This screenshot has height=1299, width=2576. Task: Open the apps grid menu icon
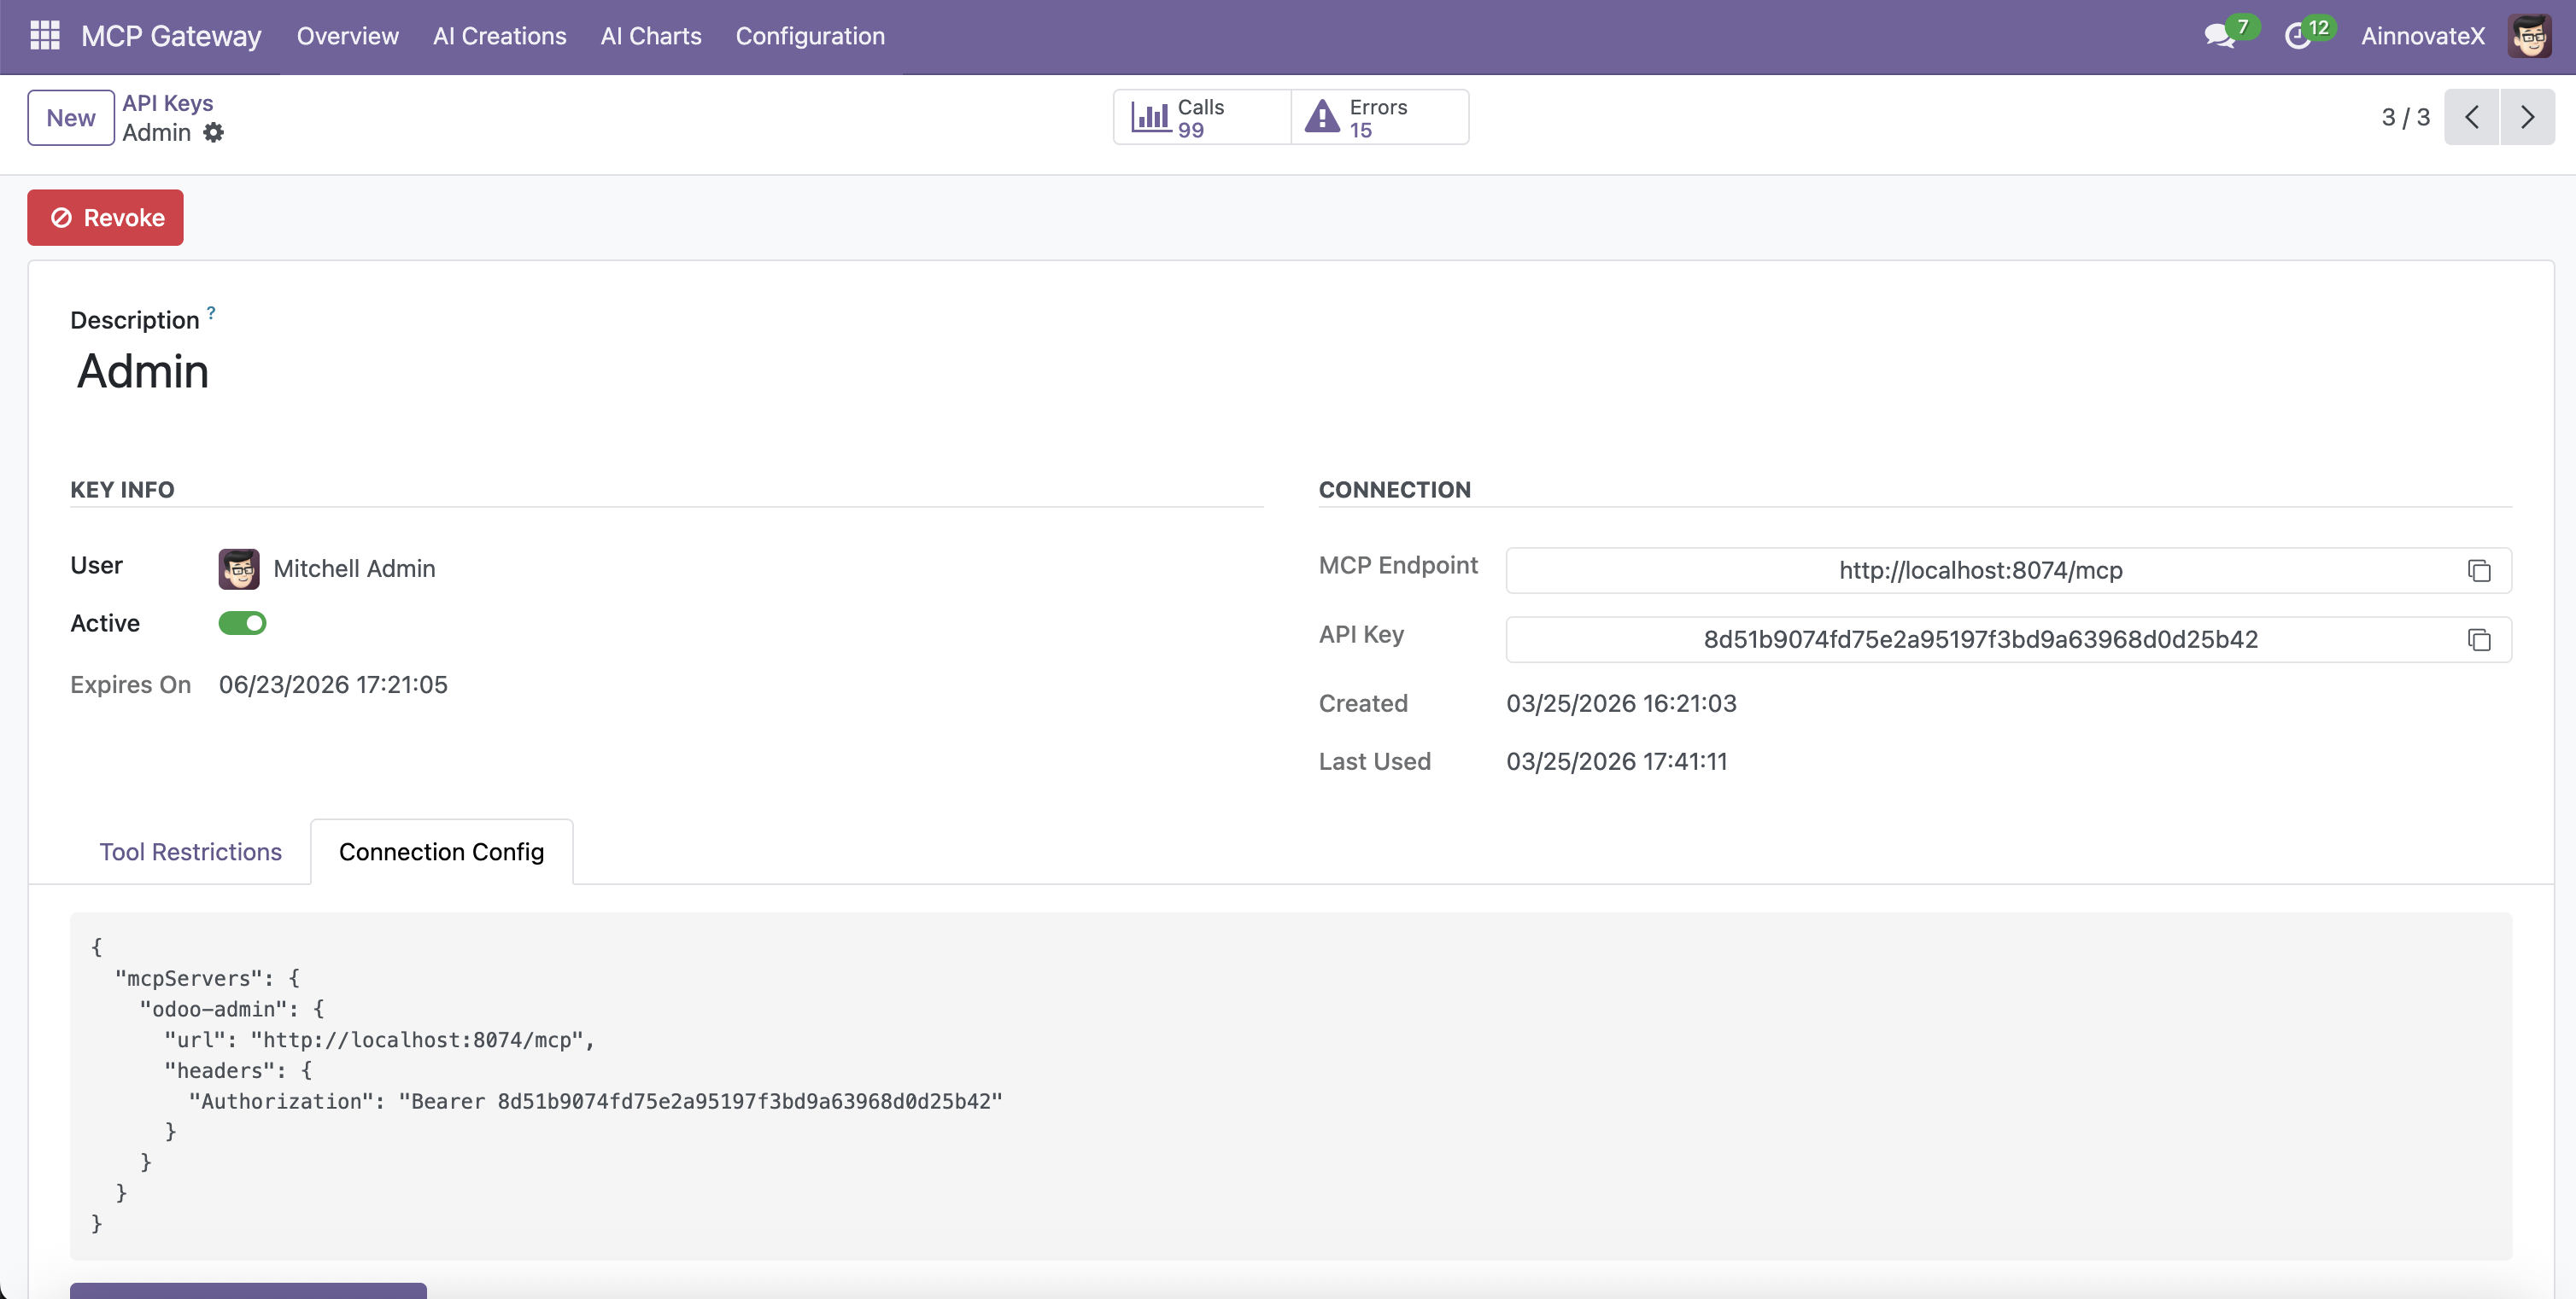coord(45,36)
